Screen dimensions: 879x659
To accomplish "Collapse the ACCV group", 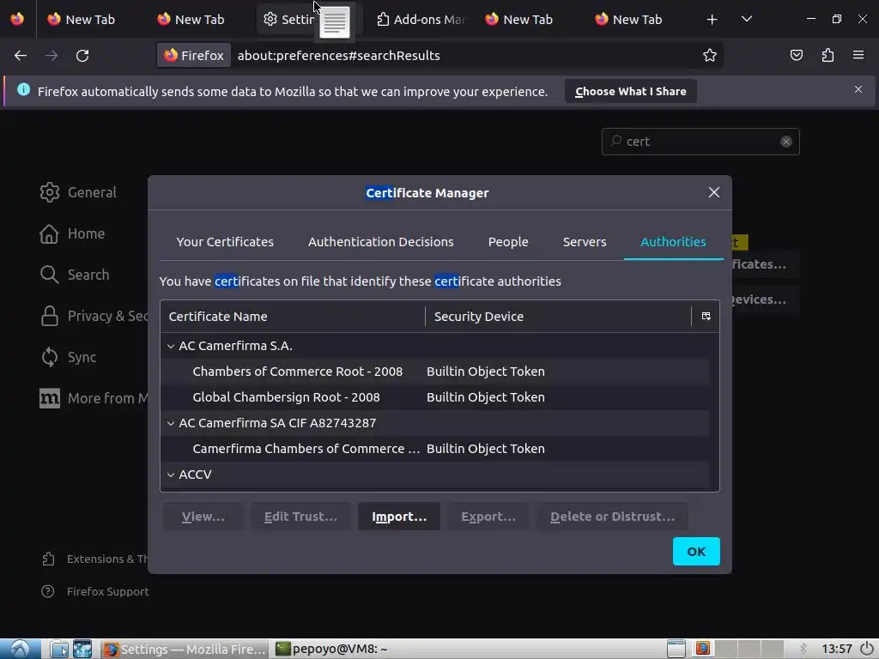I will 171,475.
